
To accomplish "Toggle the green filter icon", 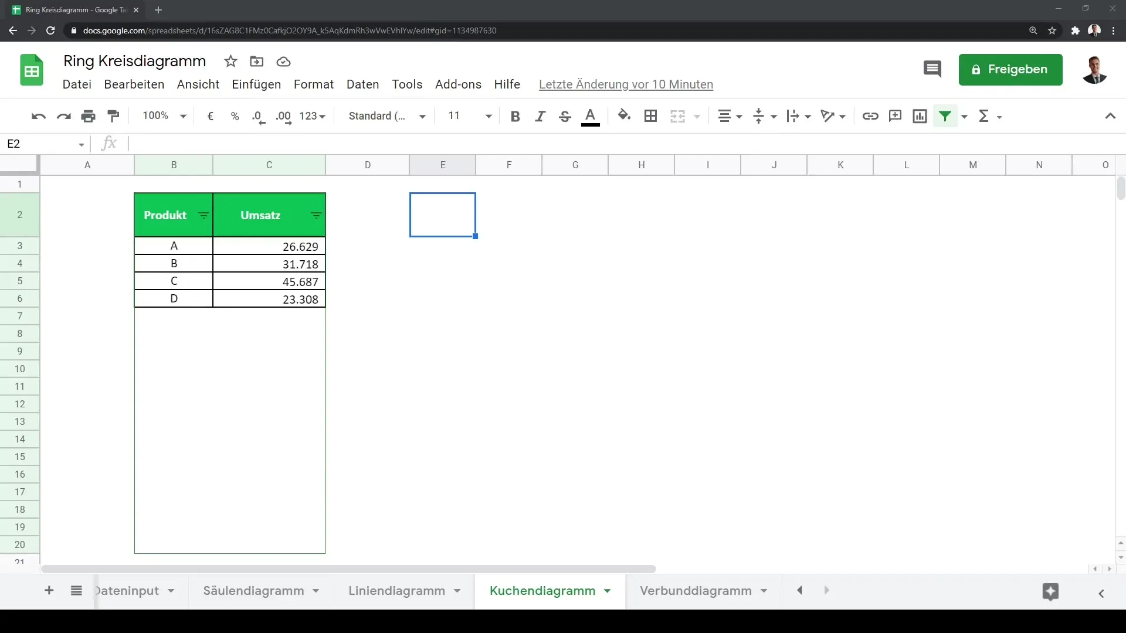I will 945,116.
